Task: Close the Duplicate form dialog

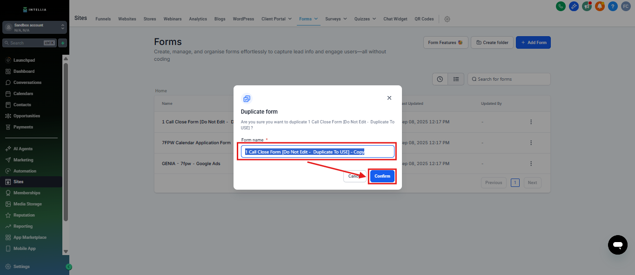Action: [389, 98]
